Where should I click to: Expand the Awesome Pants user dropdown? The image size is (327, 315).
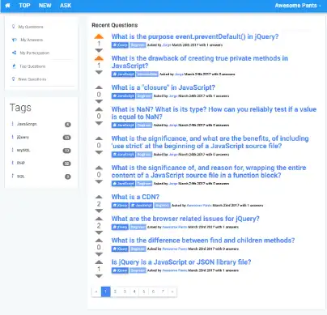(298, 6)
